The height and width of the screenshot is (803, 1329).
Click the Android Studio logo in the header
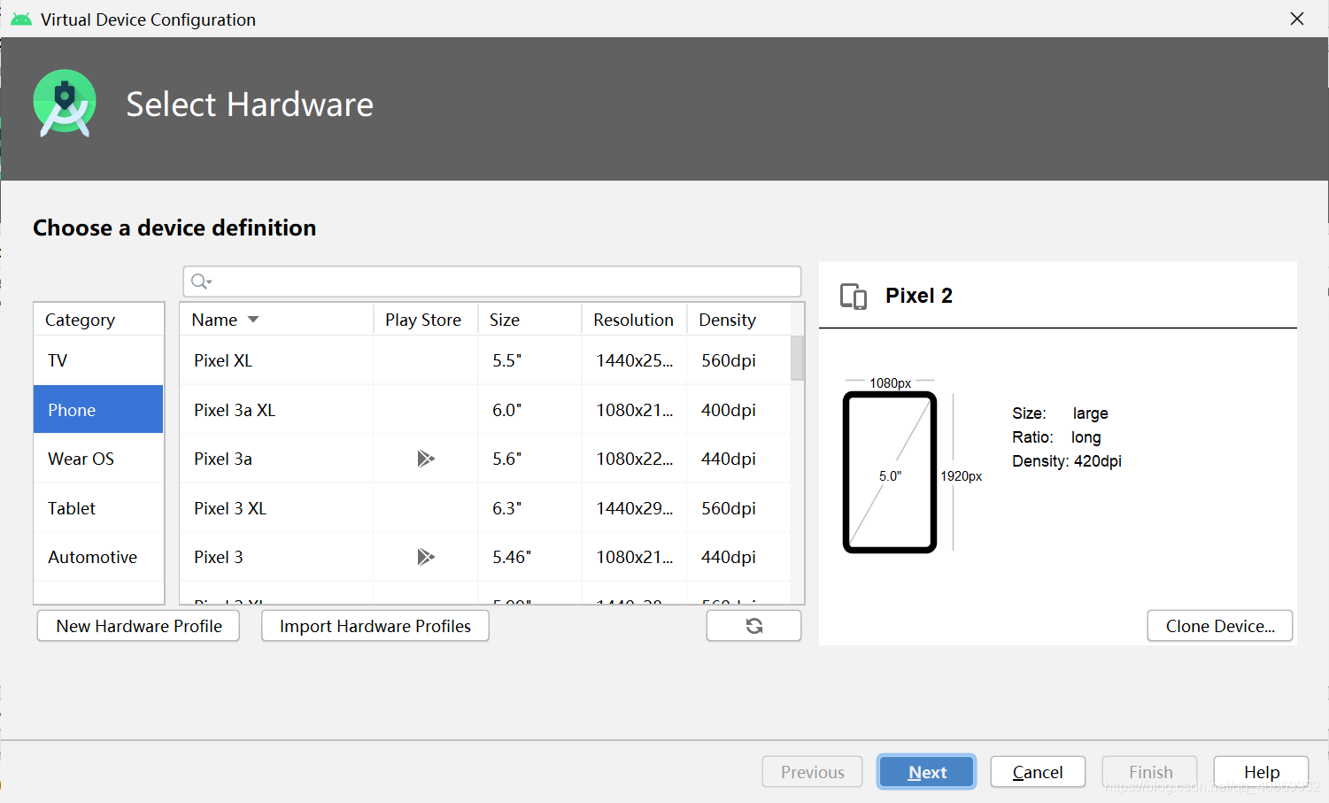point(65,104)
